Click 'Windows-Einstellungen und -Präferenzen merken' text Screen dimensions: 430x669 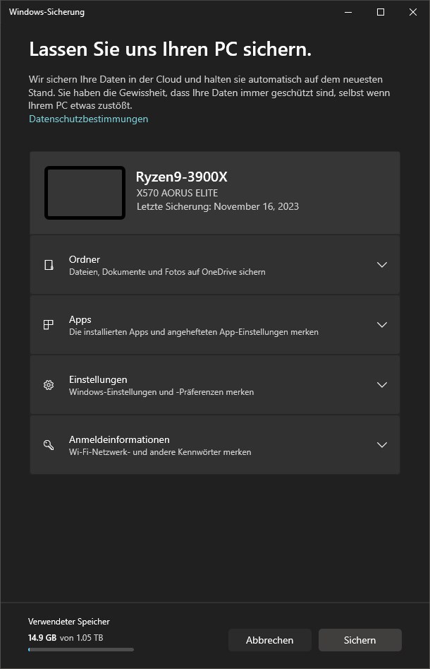pos(161,391)
